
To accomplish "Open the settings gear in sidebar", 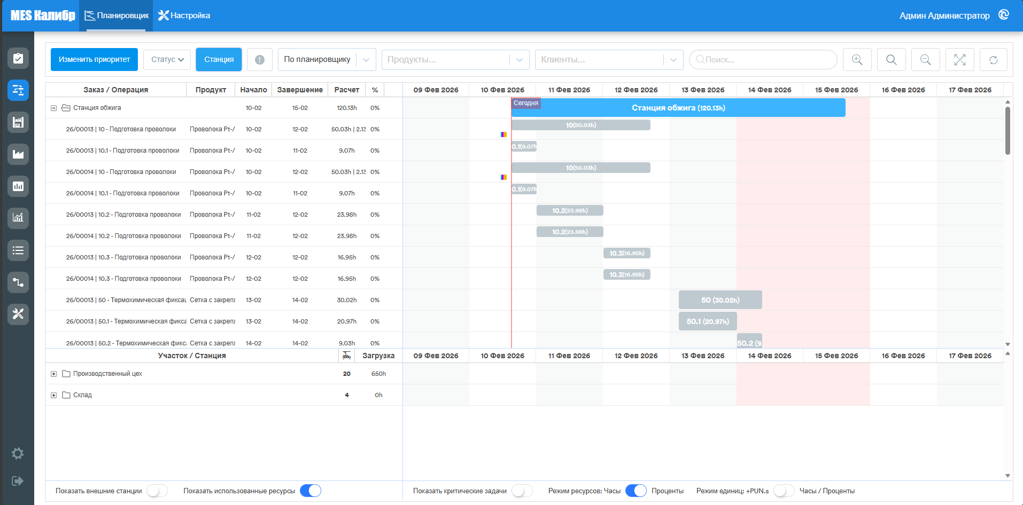I will point(18,453).
